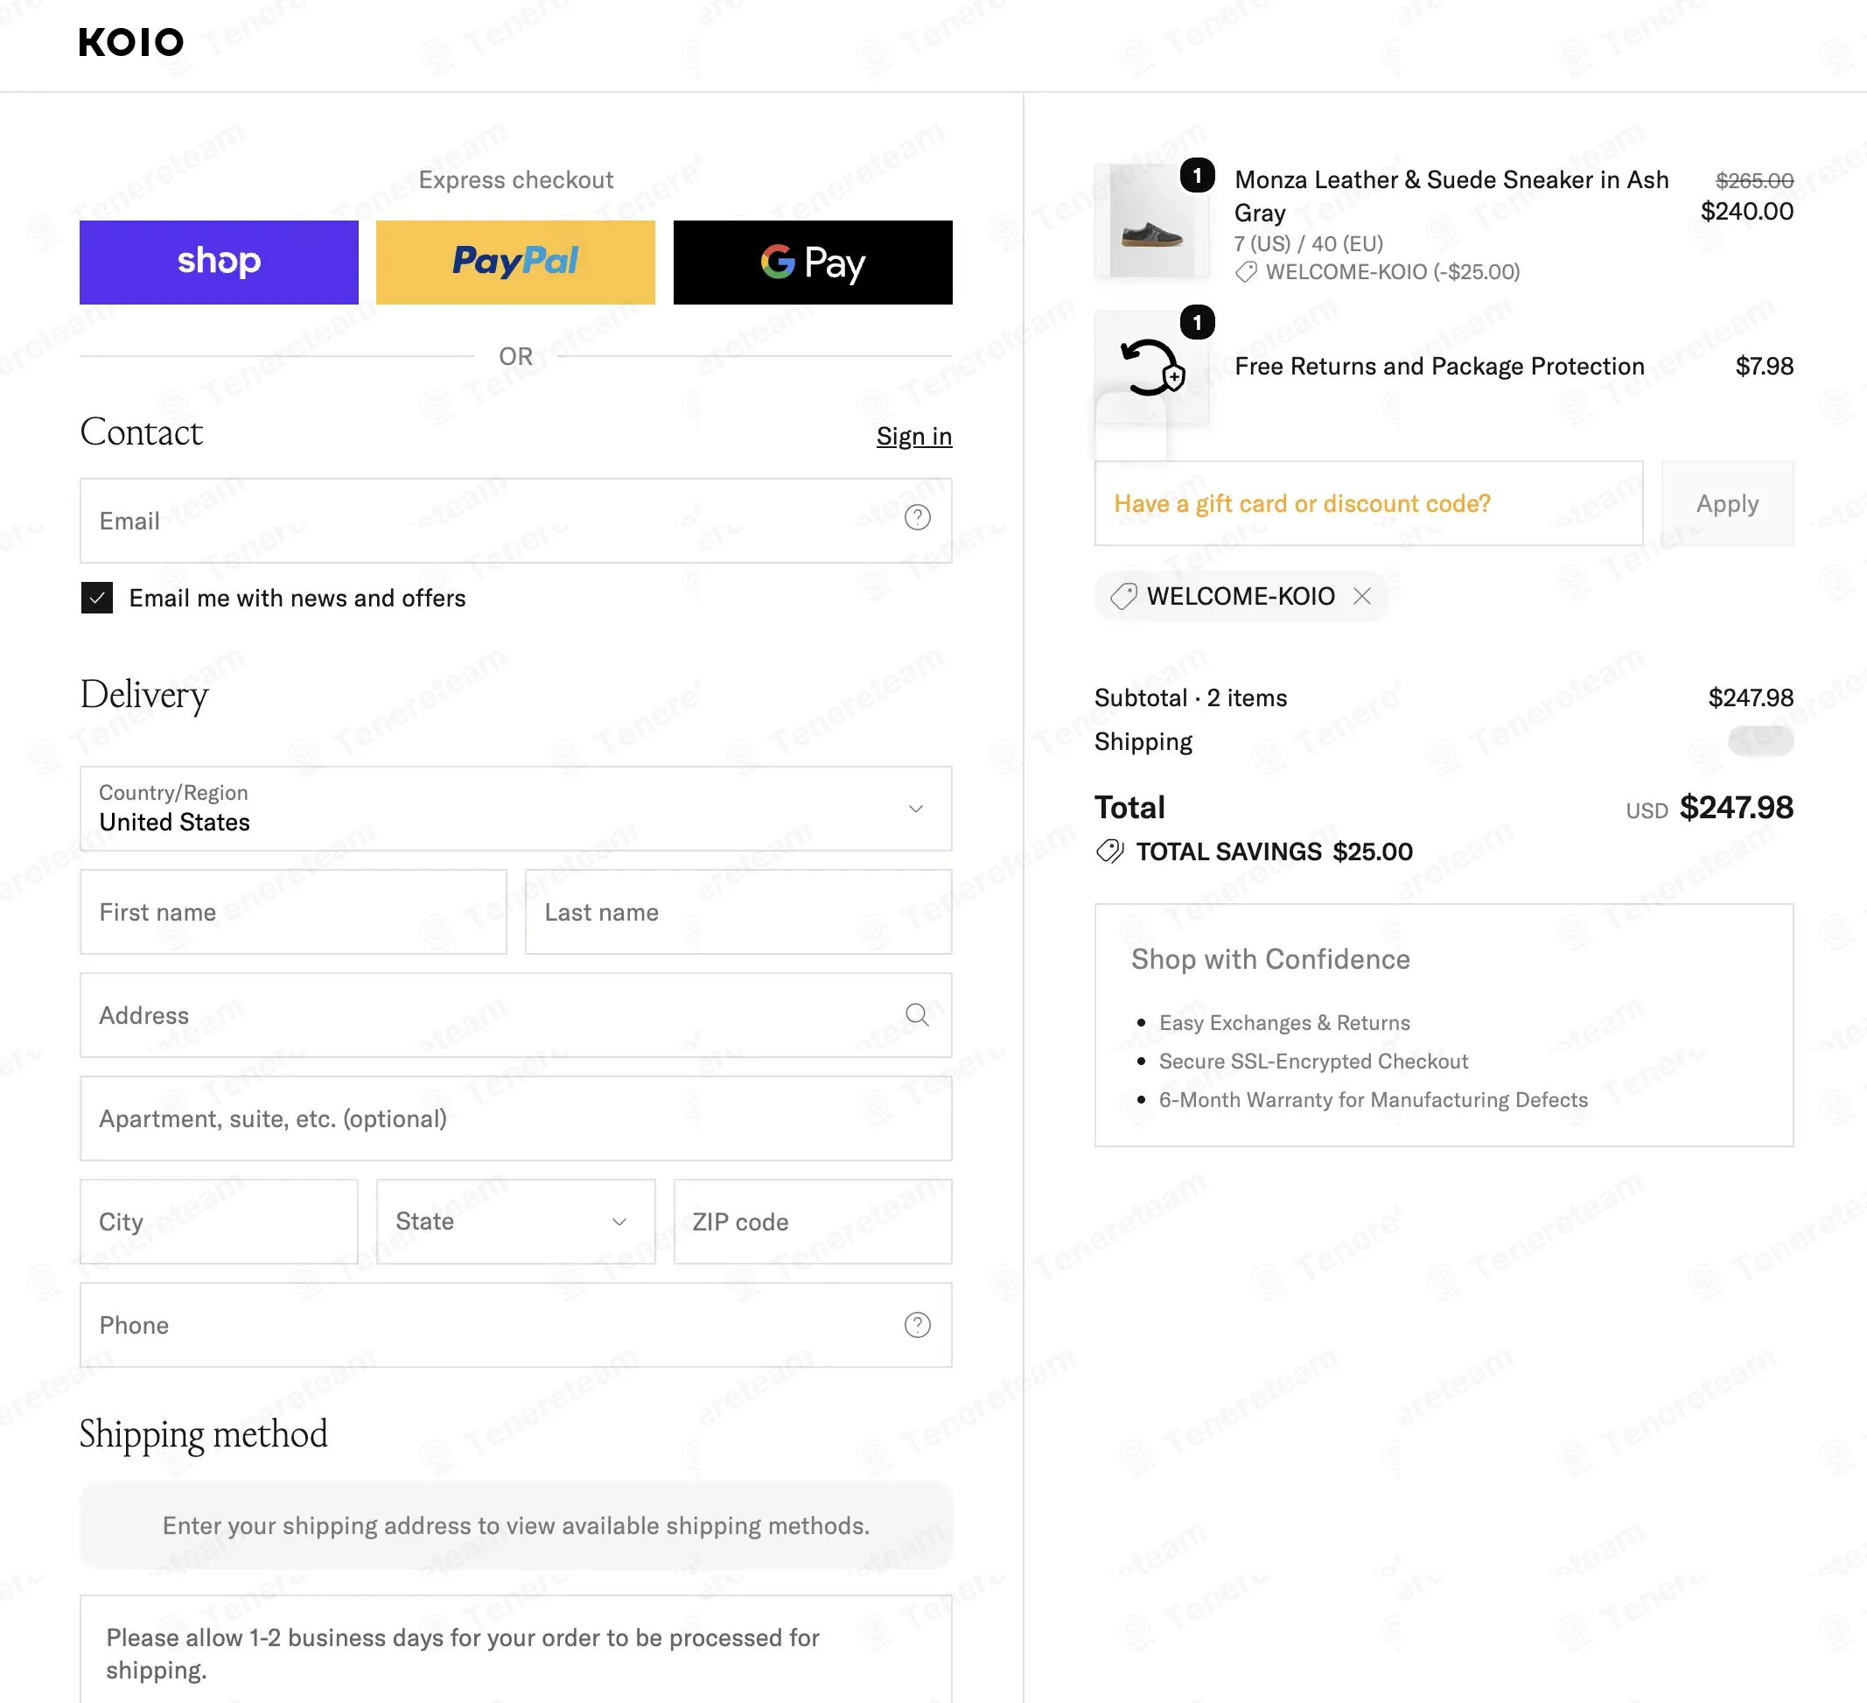Click the Email field help icon
This screenshot has width=1867, height=1703.
917,518
